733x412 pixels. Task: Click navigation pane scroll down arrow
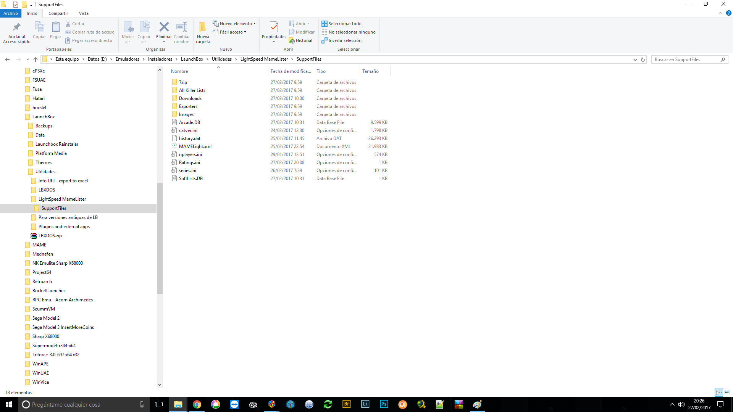point(160,385)
